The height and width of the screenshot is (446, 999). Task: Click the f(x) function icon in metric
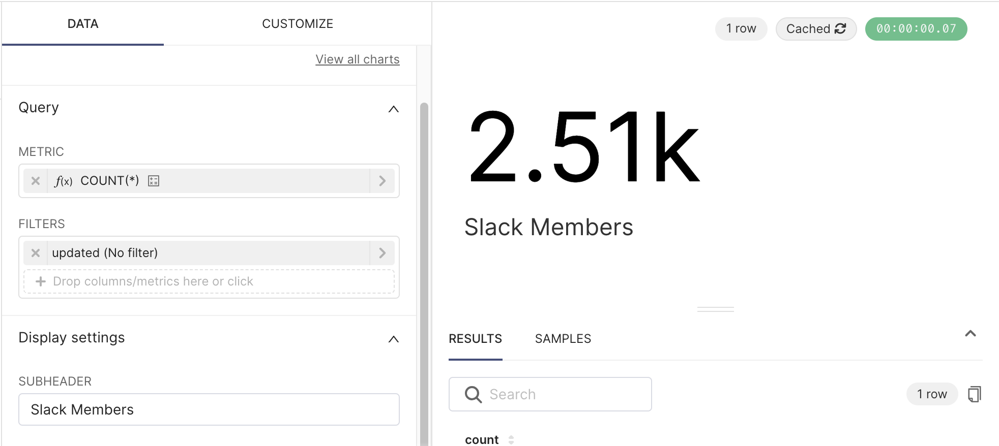[x=64, y=181]
